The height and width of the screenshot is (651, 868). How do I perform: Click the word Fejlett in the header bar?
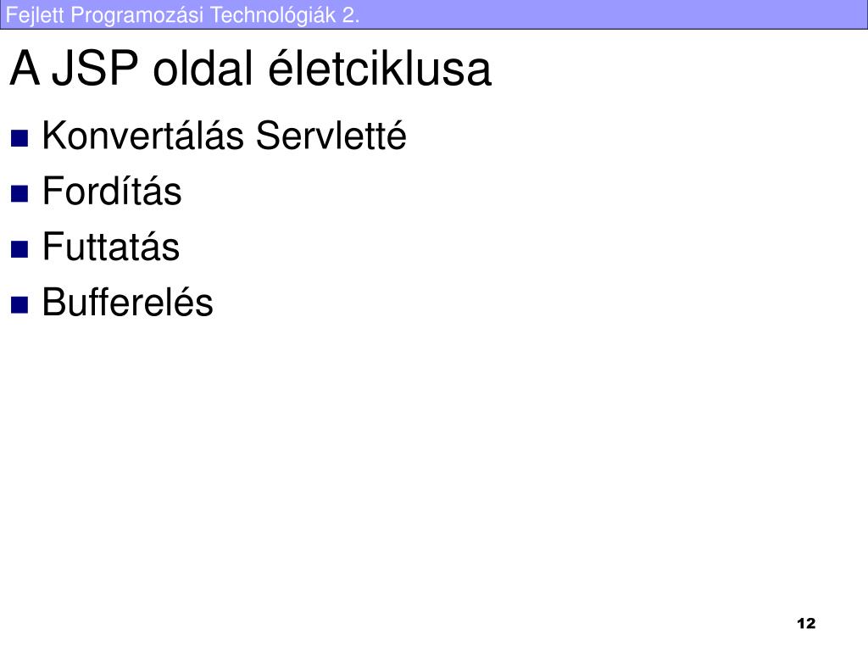(35, 15)
